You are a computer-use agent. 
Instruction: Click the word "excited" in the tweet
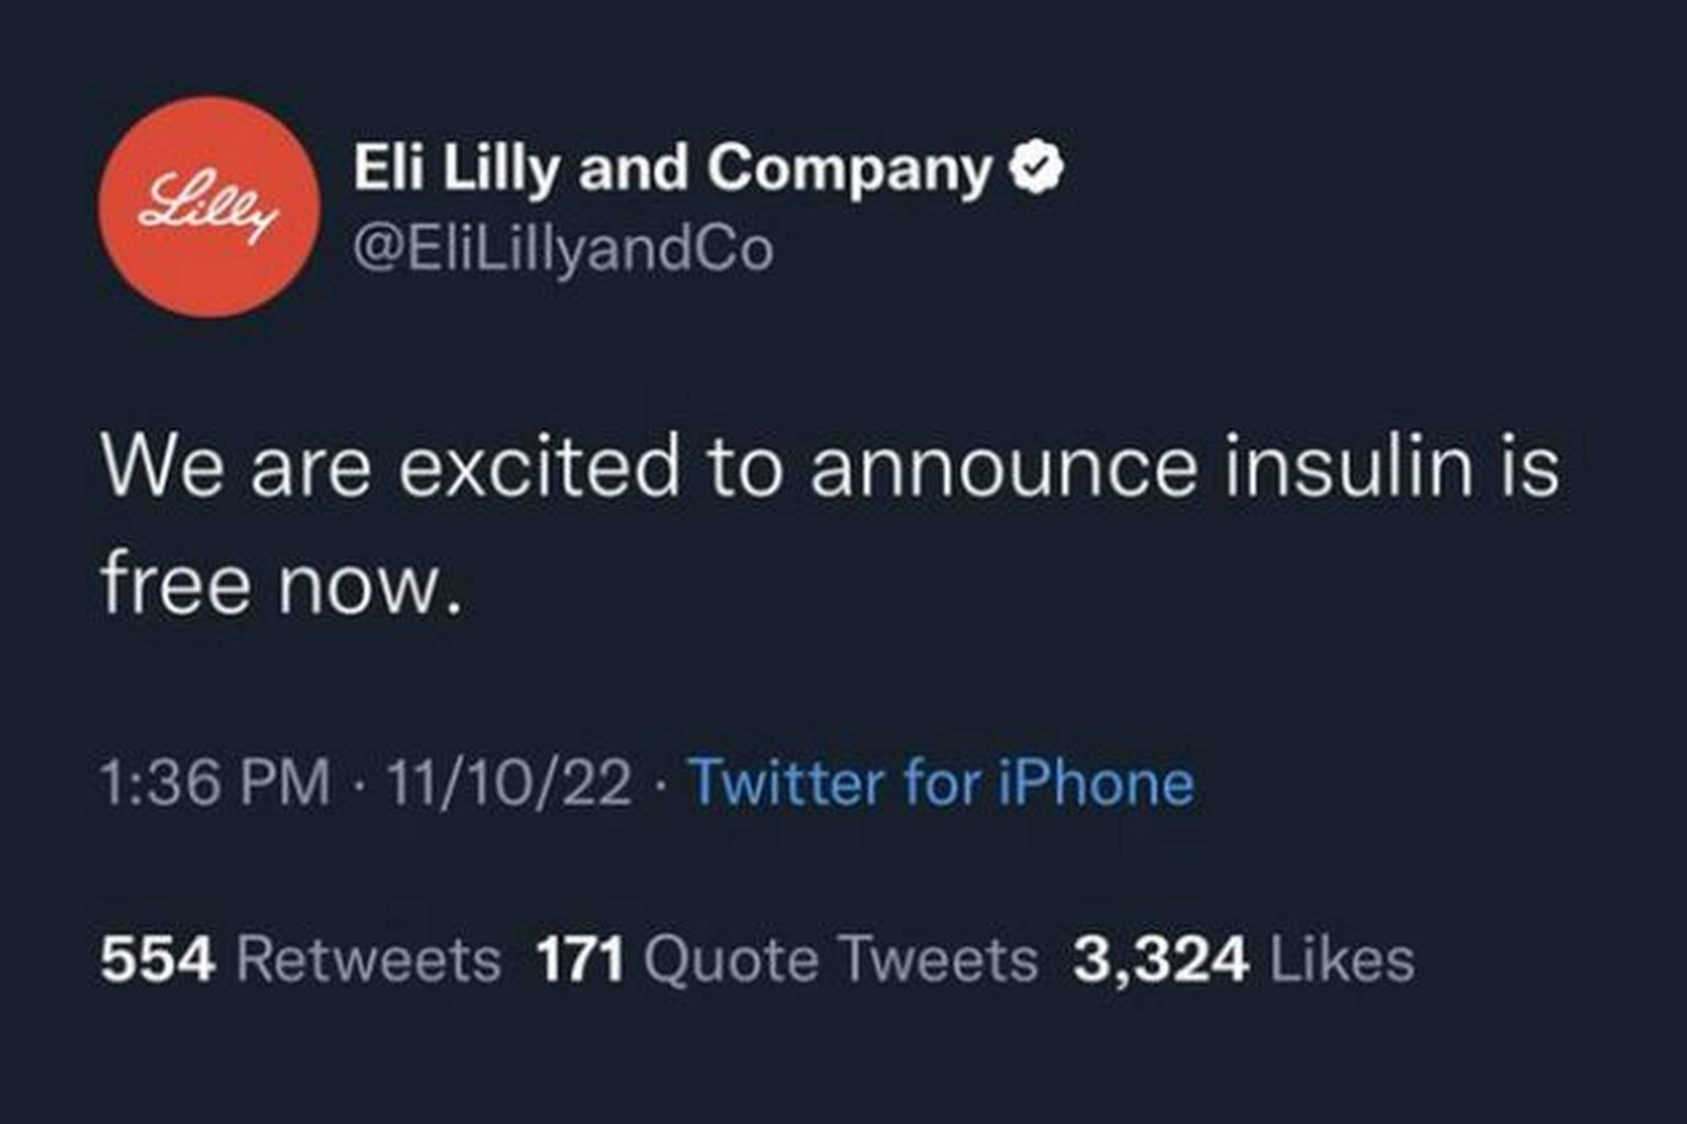[538, 468]
